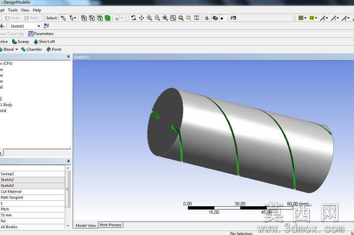The height and width of the screenshot is (235, 354).
Task: Click details scrollbar up arrow
Action: pyautogui.click(x=68, y=168)
